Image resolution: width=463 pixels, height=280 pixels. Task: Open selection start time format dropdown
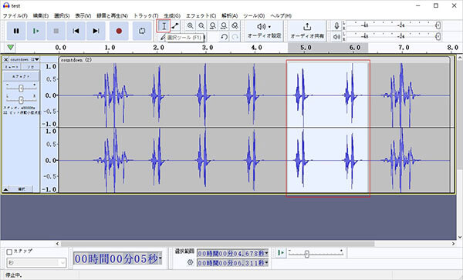pyautogui.click(x=267, y=253)
